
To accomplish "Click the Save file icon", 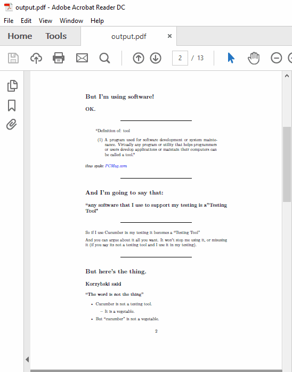I will (x=13, y=58).
